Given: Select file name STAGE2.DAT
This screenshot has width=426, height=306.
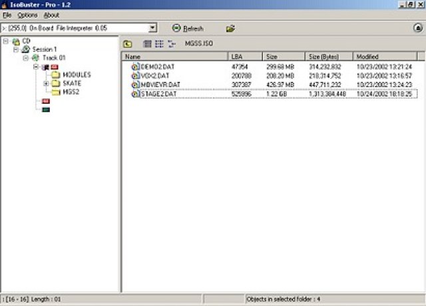Looking at the screenshot, I should click(x=158, y=94).
